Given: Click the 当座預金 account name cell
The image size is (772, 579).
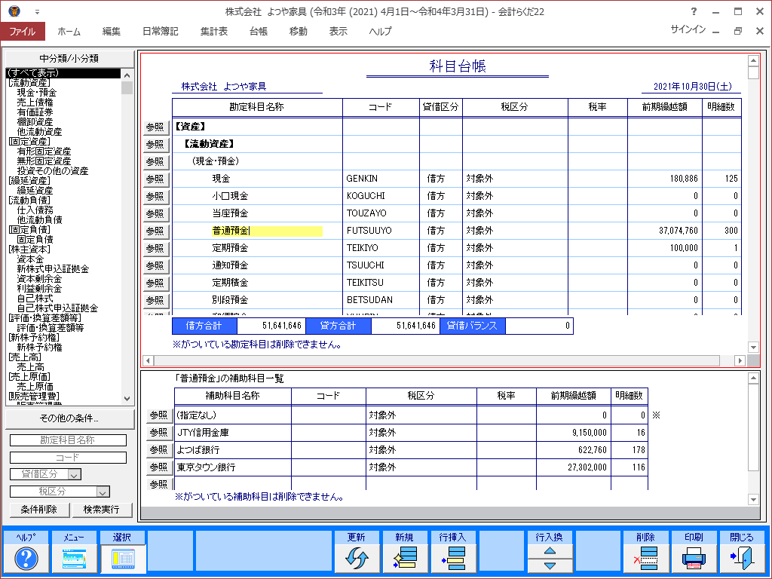Looking at the screenshot, I should coord(258,213).
